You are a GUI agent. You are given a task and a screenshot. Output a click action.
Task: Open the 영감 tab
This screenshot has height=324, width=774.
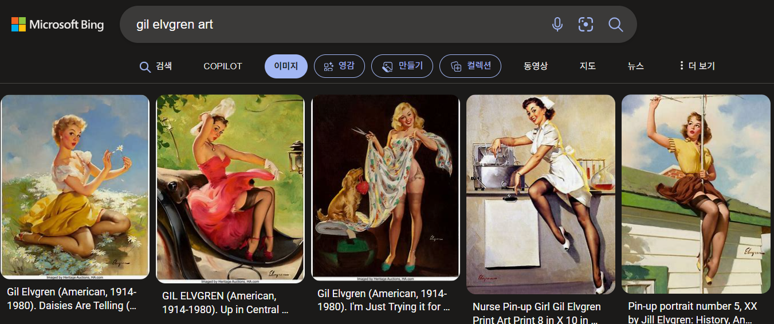pos(339,66)
